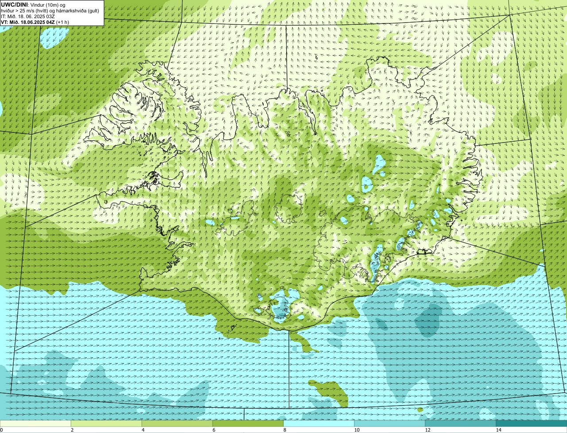Pick the medium green 4–6 m/s color band
This screenshot has height=433, width=567.
click(177, 423)
